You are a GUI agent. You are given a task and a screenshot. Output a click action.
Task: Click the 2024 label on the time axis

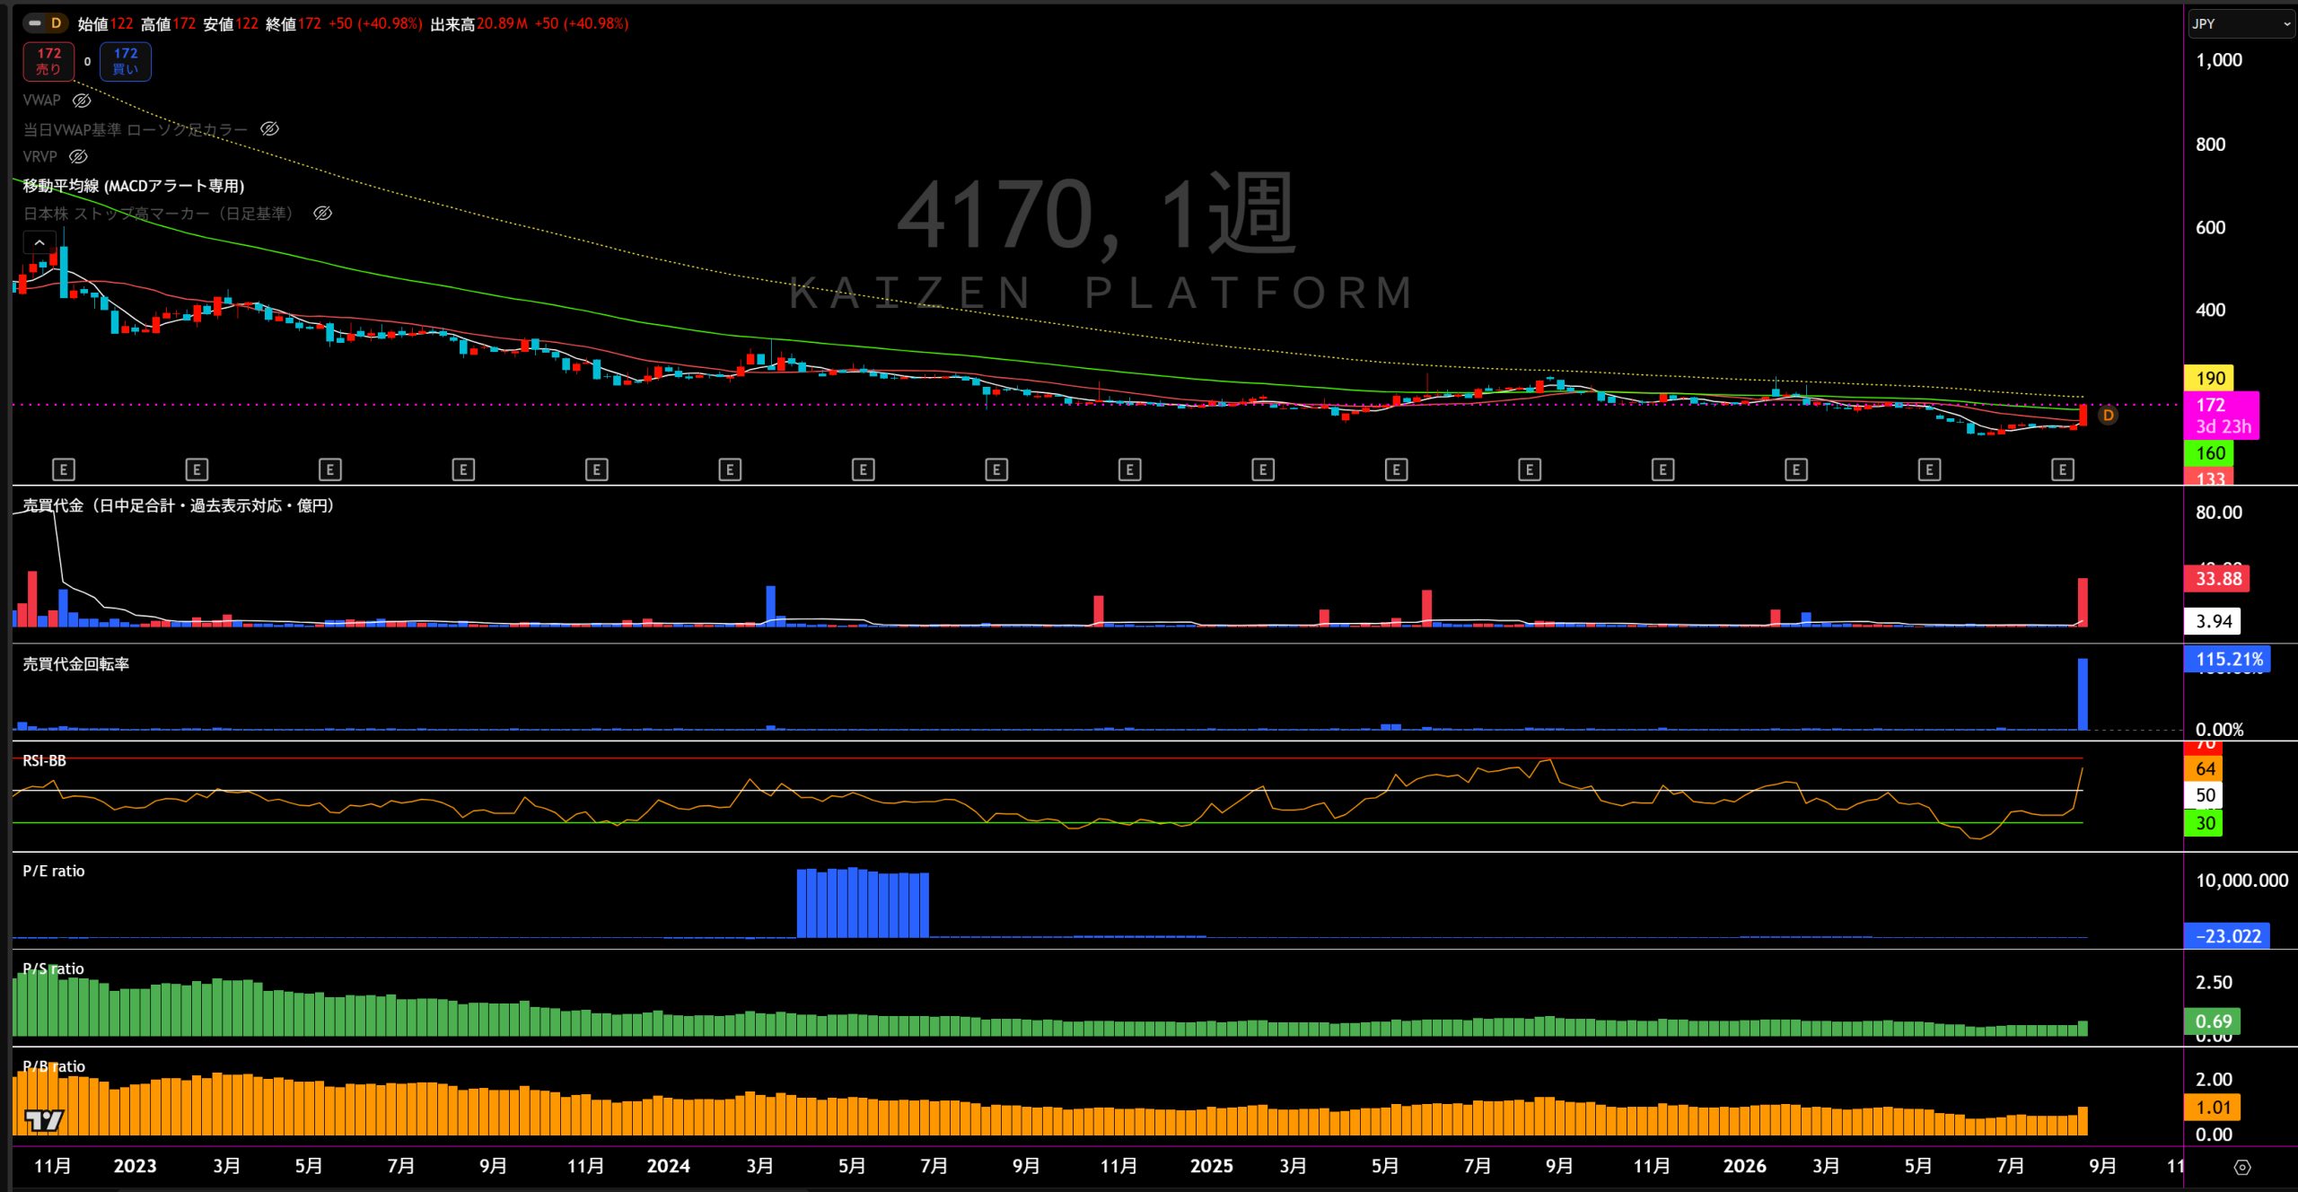668,1166
